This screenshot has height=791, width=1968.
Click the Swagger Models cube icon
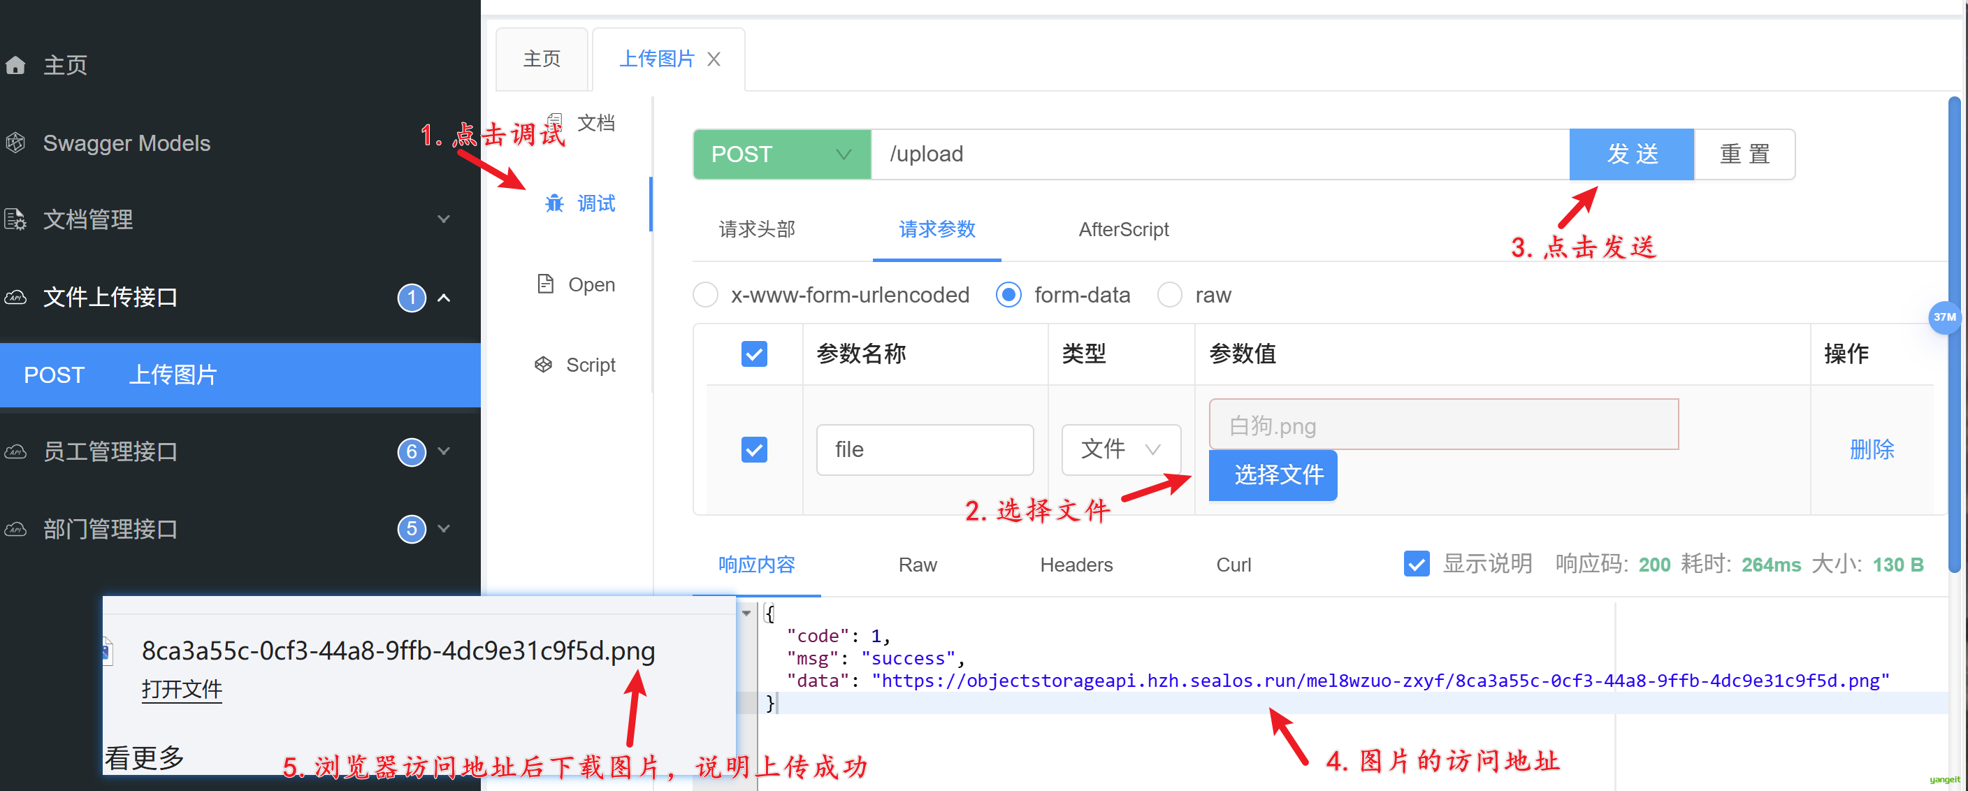pos(15,143)
